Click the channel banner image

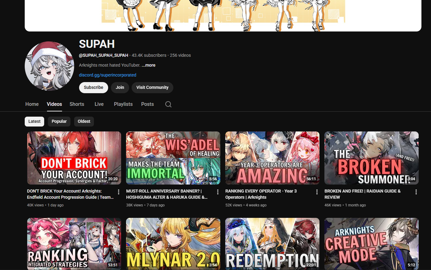[223, 15]
